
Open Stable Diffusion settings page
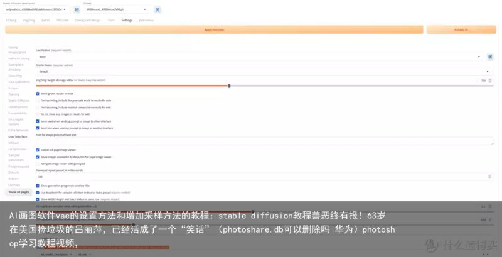pos(19,101)
